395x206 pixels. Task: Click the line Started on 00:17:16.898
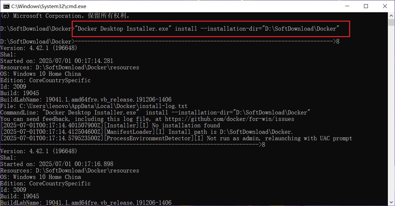pos(57,164)
